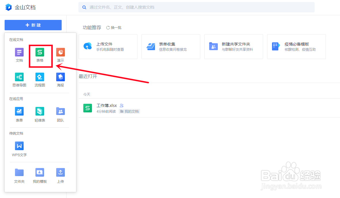This screenshot has height=198, width=340.
Task: Create a WPS文字 document
Action: (19, 149)
